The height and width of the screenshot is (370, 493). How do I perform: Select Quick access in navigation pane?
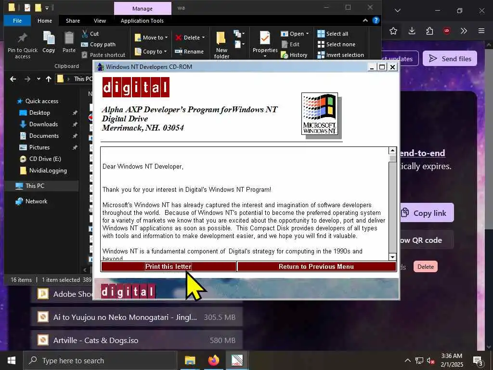click(x=41, y=101)
